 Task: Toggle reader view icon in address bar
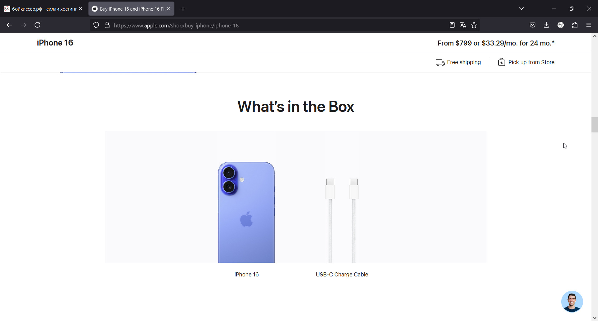click(452, 25)
